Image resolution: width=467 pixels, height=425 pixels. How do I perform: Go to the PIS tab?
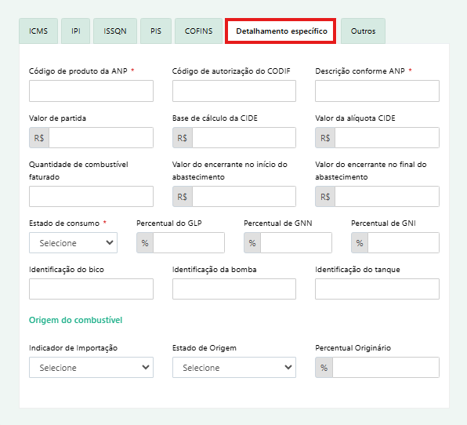point(156,31)
